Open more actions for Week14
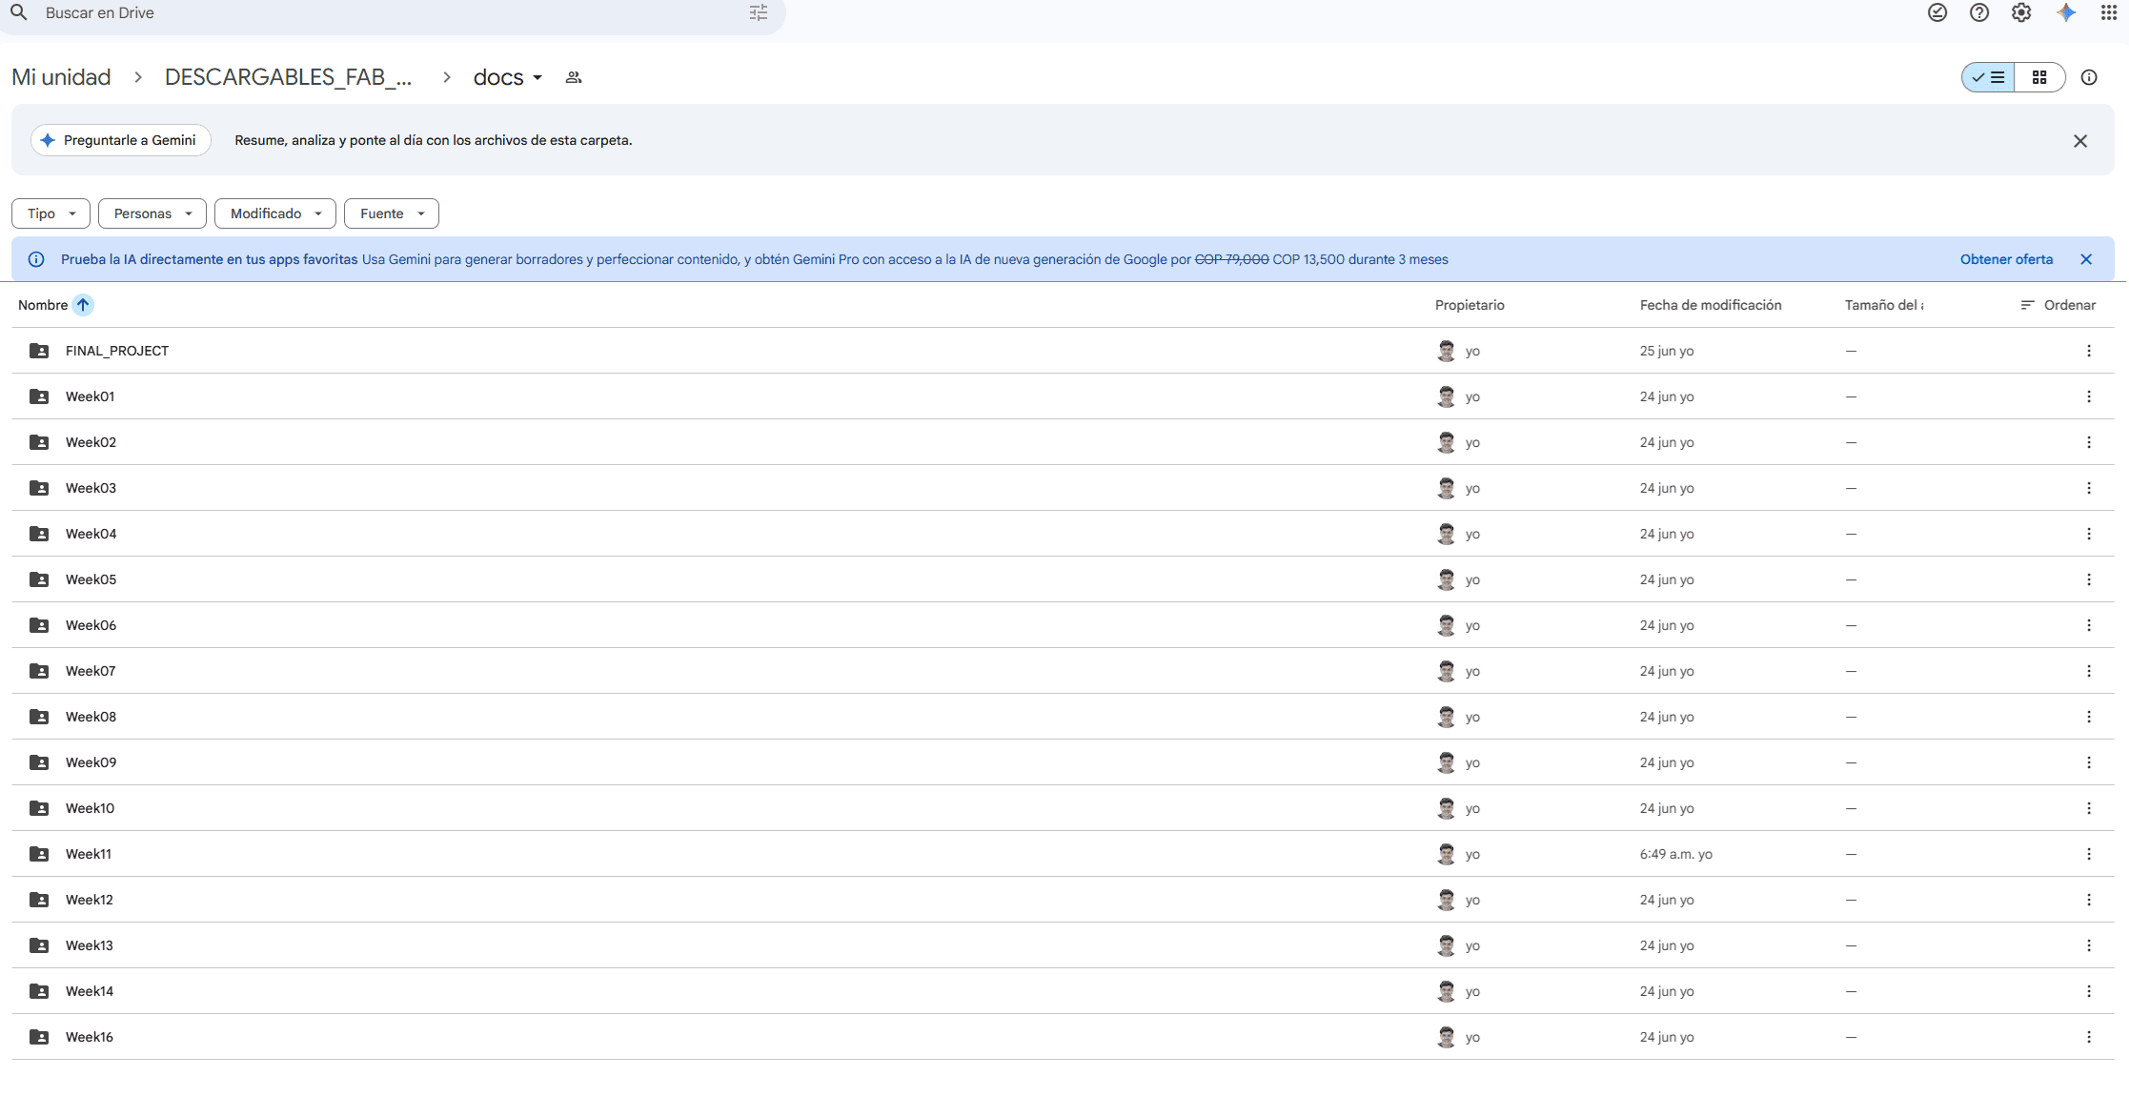 click(x=2089, y=991)
